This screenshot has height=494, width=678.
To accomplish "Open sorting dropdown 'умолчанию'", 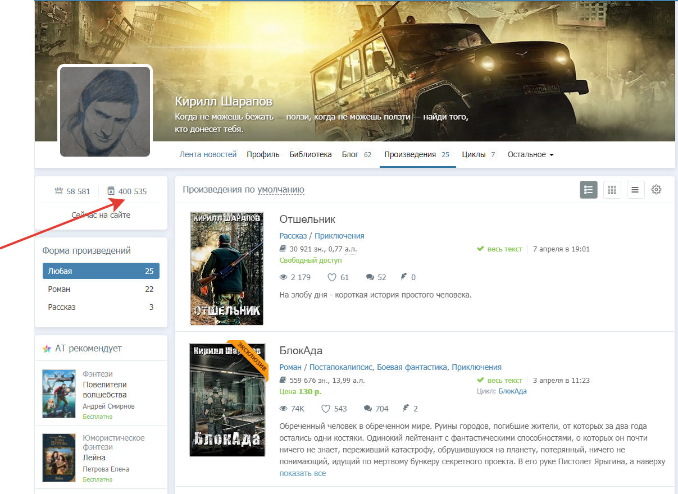I will click(281, 190).
